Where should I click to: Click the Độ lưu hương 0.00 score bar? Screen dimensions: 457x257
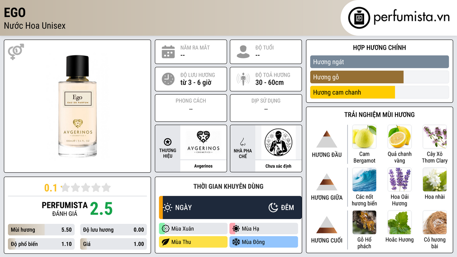tap(113, 230)
